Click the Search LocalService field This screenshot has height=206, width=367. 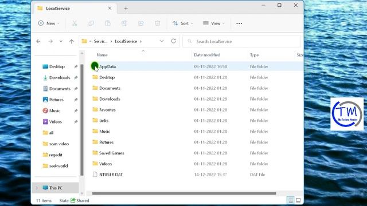click(241, 41)
